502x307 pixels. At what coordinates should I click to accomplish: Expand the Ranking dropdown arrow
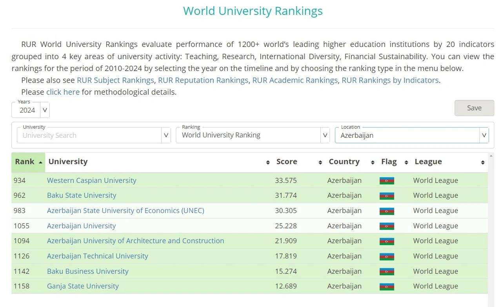click(325, 135)
